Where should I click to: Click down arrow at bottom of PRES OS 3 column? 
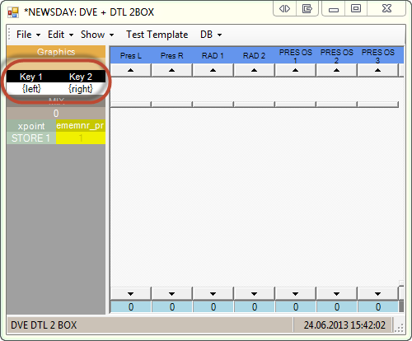click(377, 293)
